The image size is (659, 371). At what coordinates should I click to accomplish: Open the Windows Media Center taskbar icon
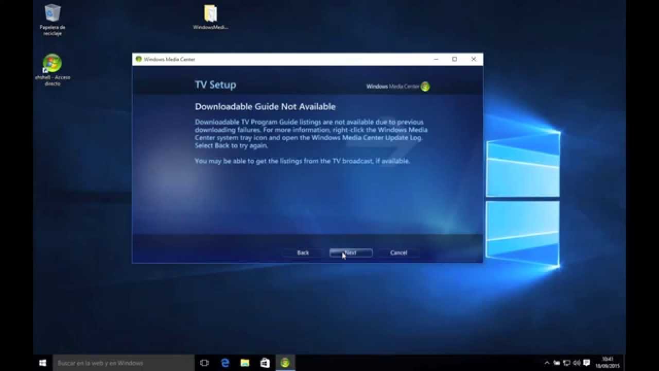click(284, 363)
